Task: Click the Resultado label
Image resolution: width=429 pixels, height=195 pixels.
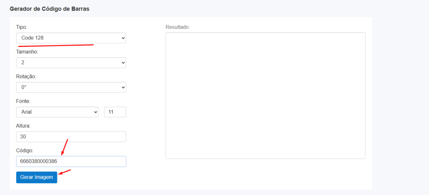Action: point(178,27)
